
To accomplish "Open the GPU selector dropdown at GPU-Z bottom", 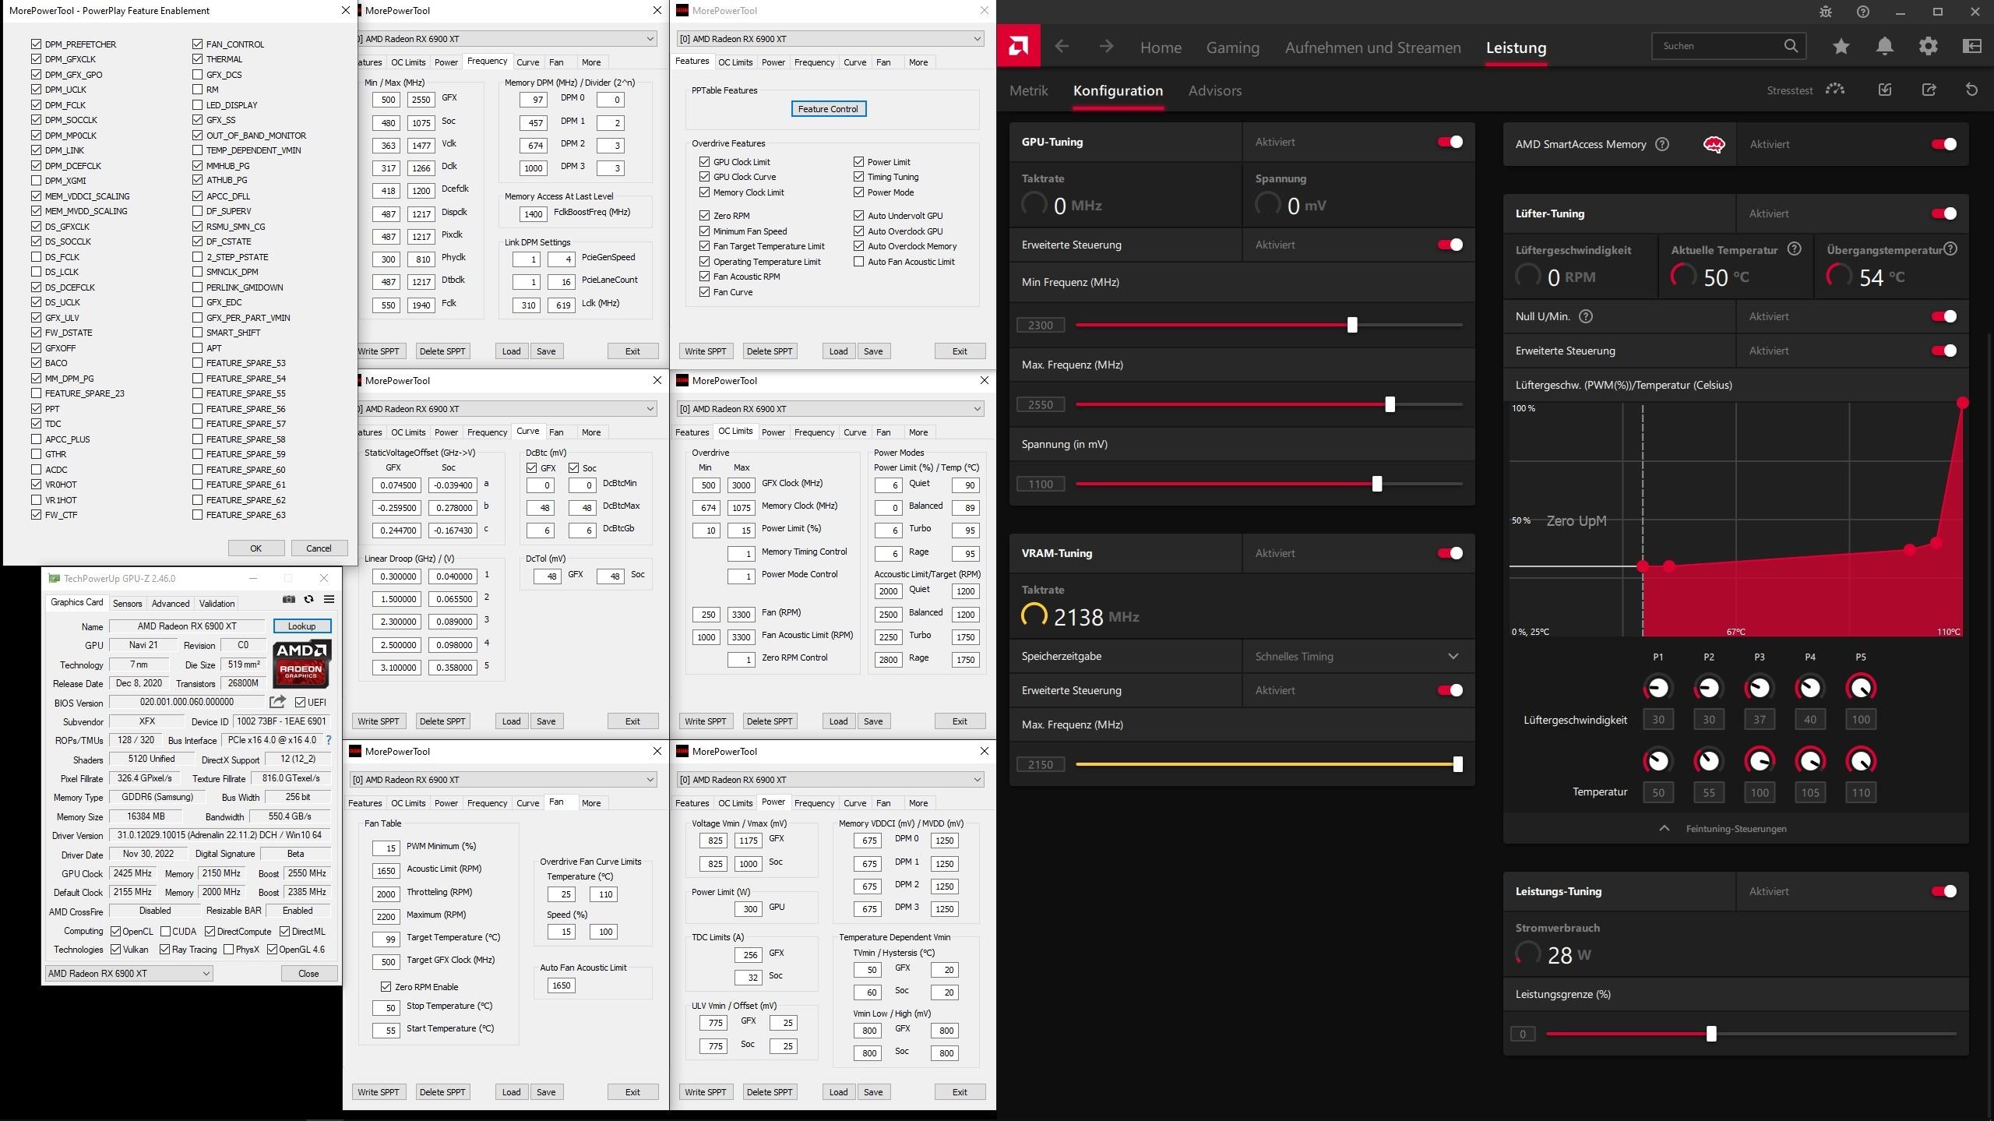I will tap(129, 973).
